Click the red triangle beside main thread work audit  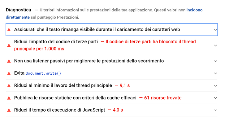click(x=9, y=86)
